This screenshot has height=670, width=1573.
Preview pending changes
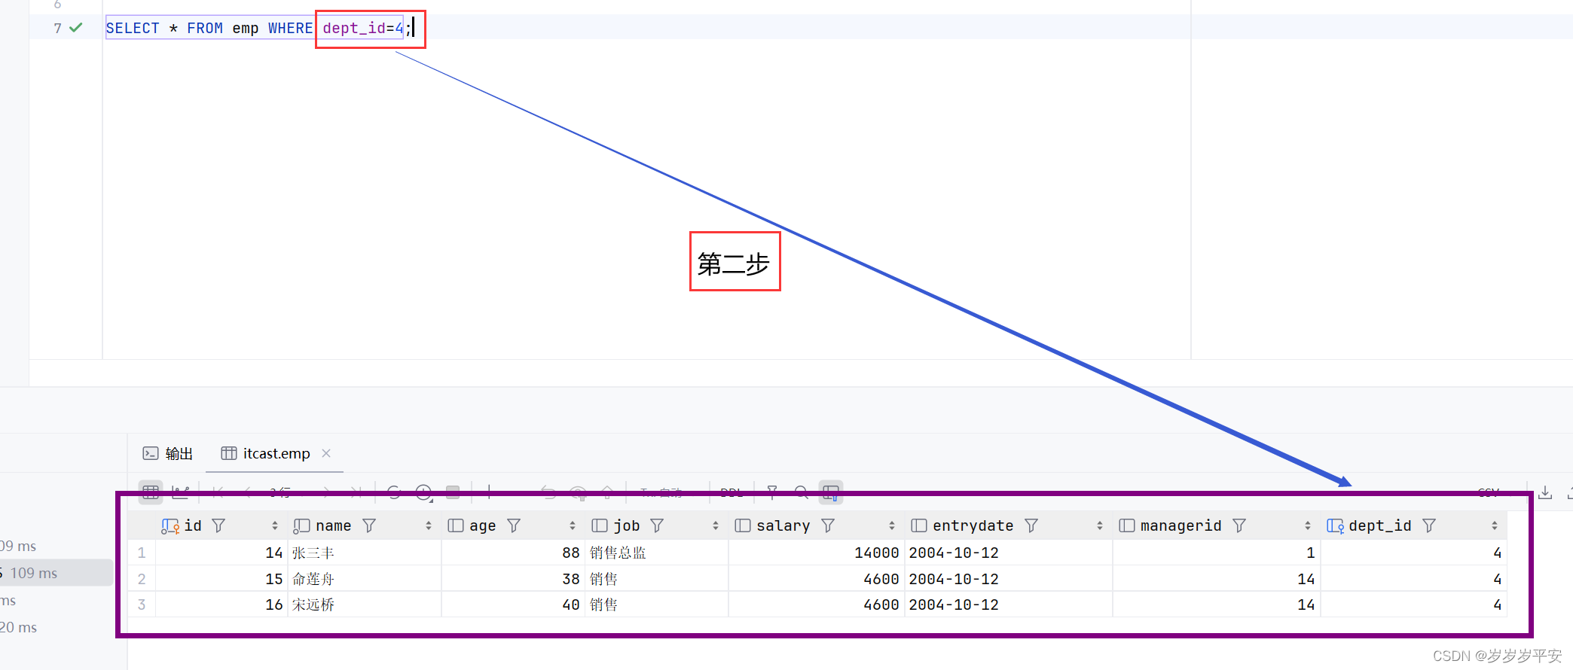pos(578,492)
